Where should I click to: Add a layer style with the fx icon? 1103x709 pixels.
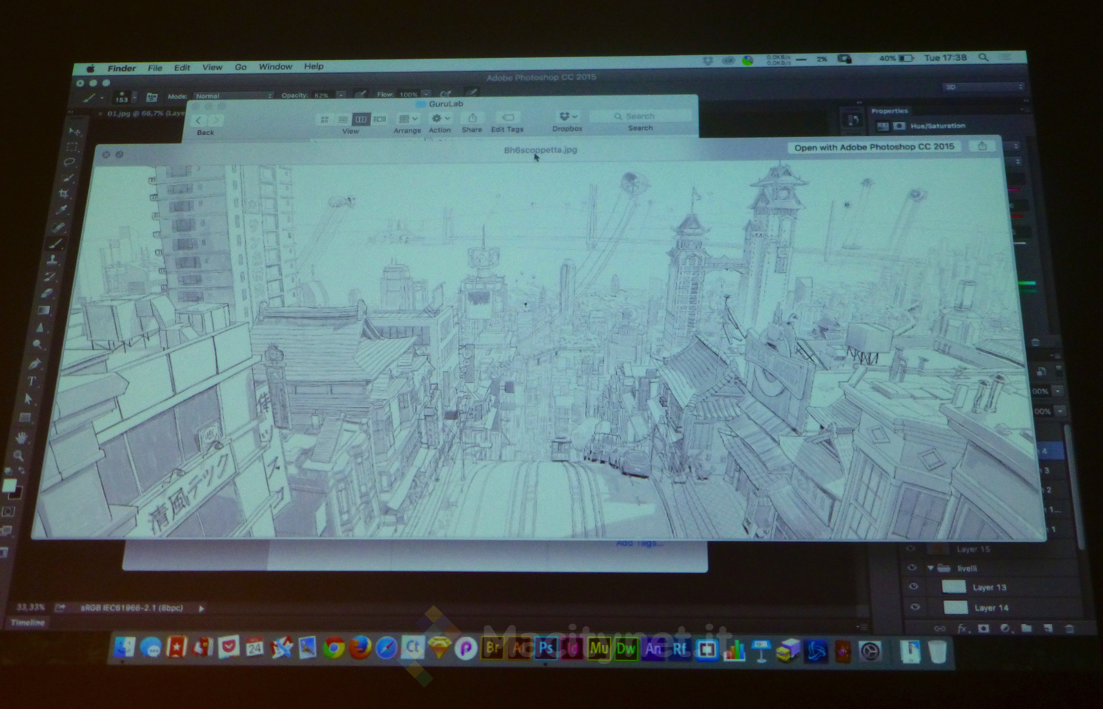(963, 629)
